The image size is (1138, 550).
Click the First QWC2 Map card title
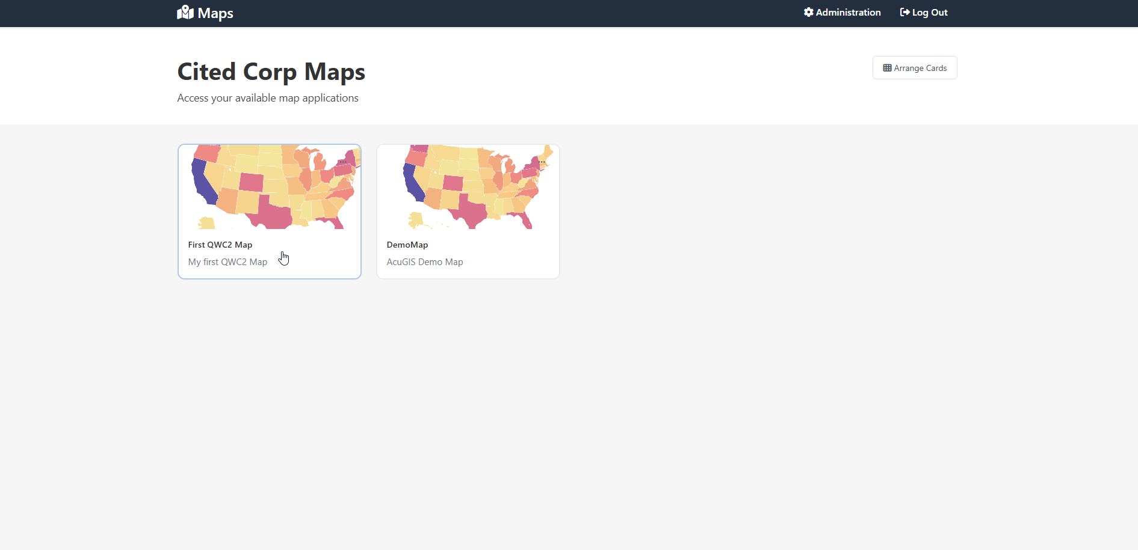pyautogui.click(x=220, y=245)
